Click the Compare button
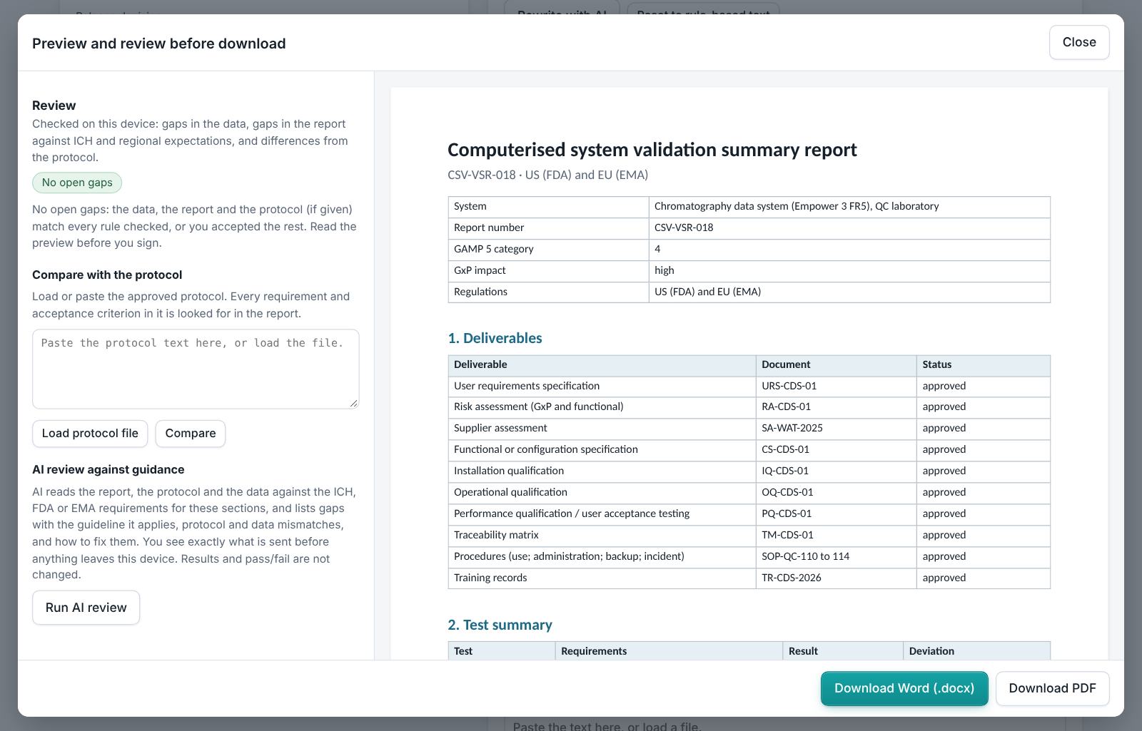The width and height of the screenshot is (1142, 731). (191, 434)
